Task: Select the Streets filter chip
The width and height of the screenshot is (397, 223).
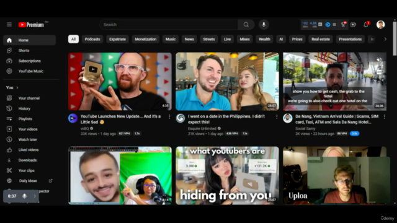Action: [209, 39]
